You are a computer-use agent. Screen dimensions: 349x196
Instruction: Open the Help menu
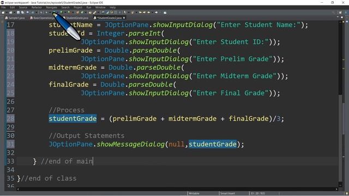pyautogui.click(x=112, y=7)
